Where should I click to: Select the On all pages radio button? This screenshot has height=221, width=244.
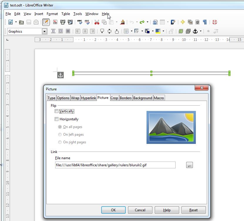point(60,127)
